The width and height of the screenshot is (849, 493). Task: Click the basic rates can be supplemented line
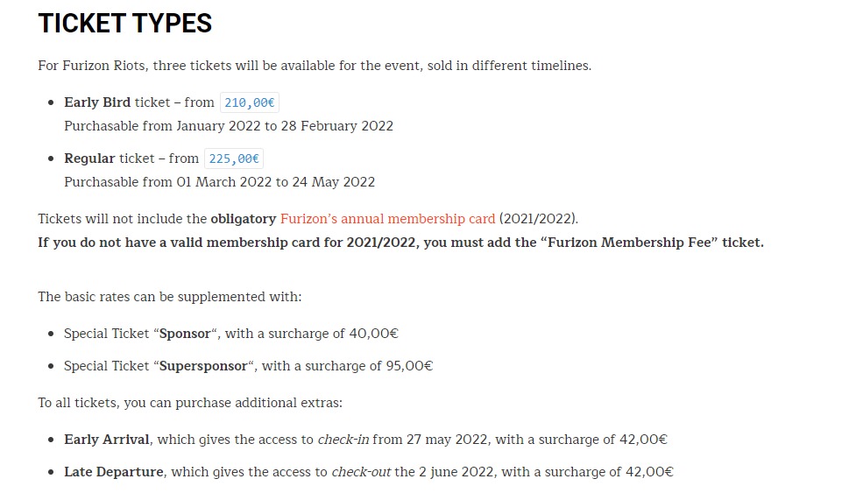[170, 297]
